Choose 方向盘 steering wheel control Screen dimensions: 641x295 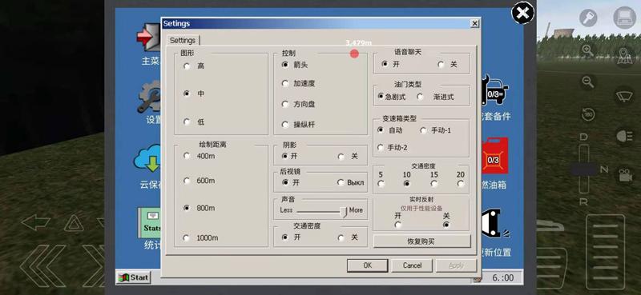[285, 104]
